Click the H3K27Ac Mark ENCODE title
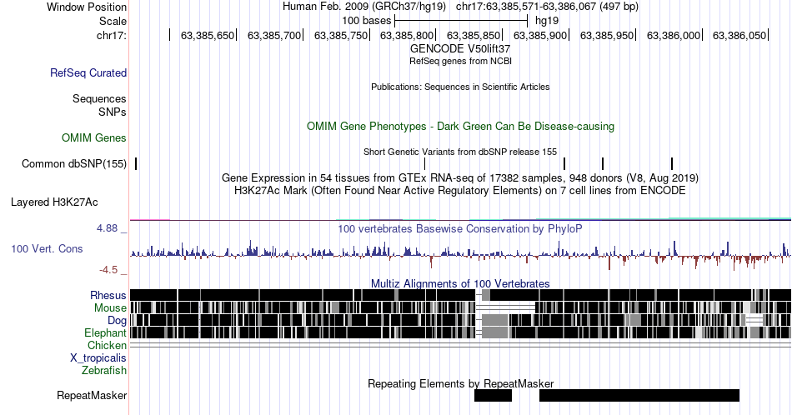Screen dimensions: 792x415 click(x=460, y=190)
